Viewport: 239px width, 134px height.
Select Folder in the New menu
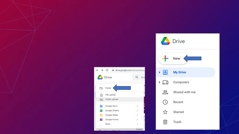coord(108,88)
